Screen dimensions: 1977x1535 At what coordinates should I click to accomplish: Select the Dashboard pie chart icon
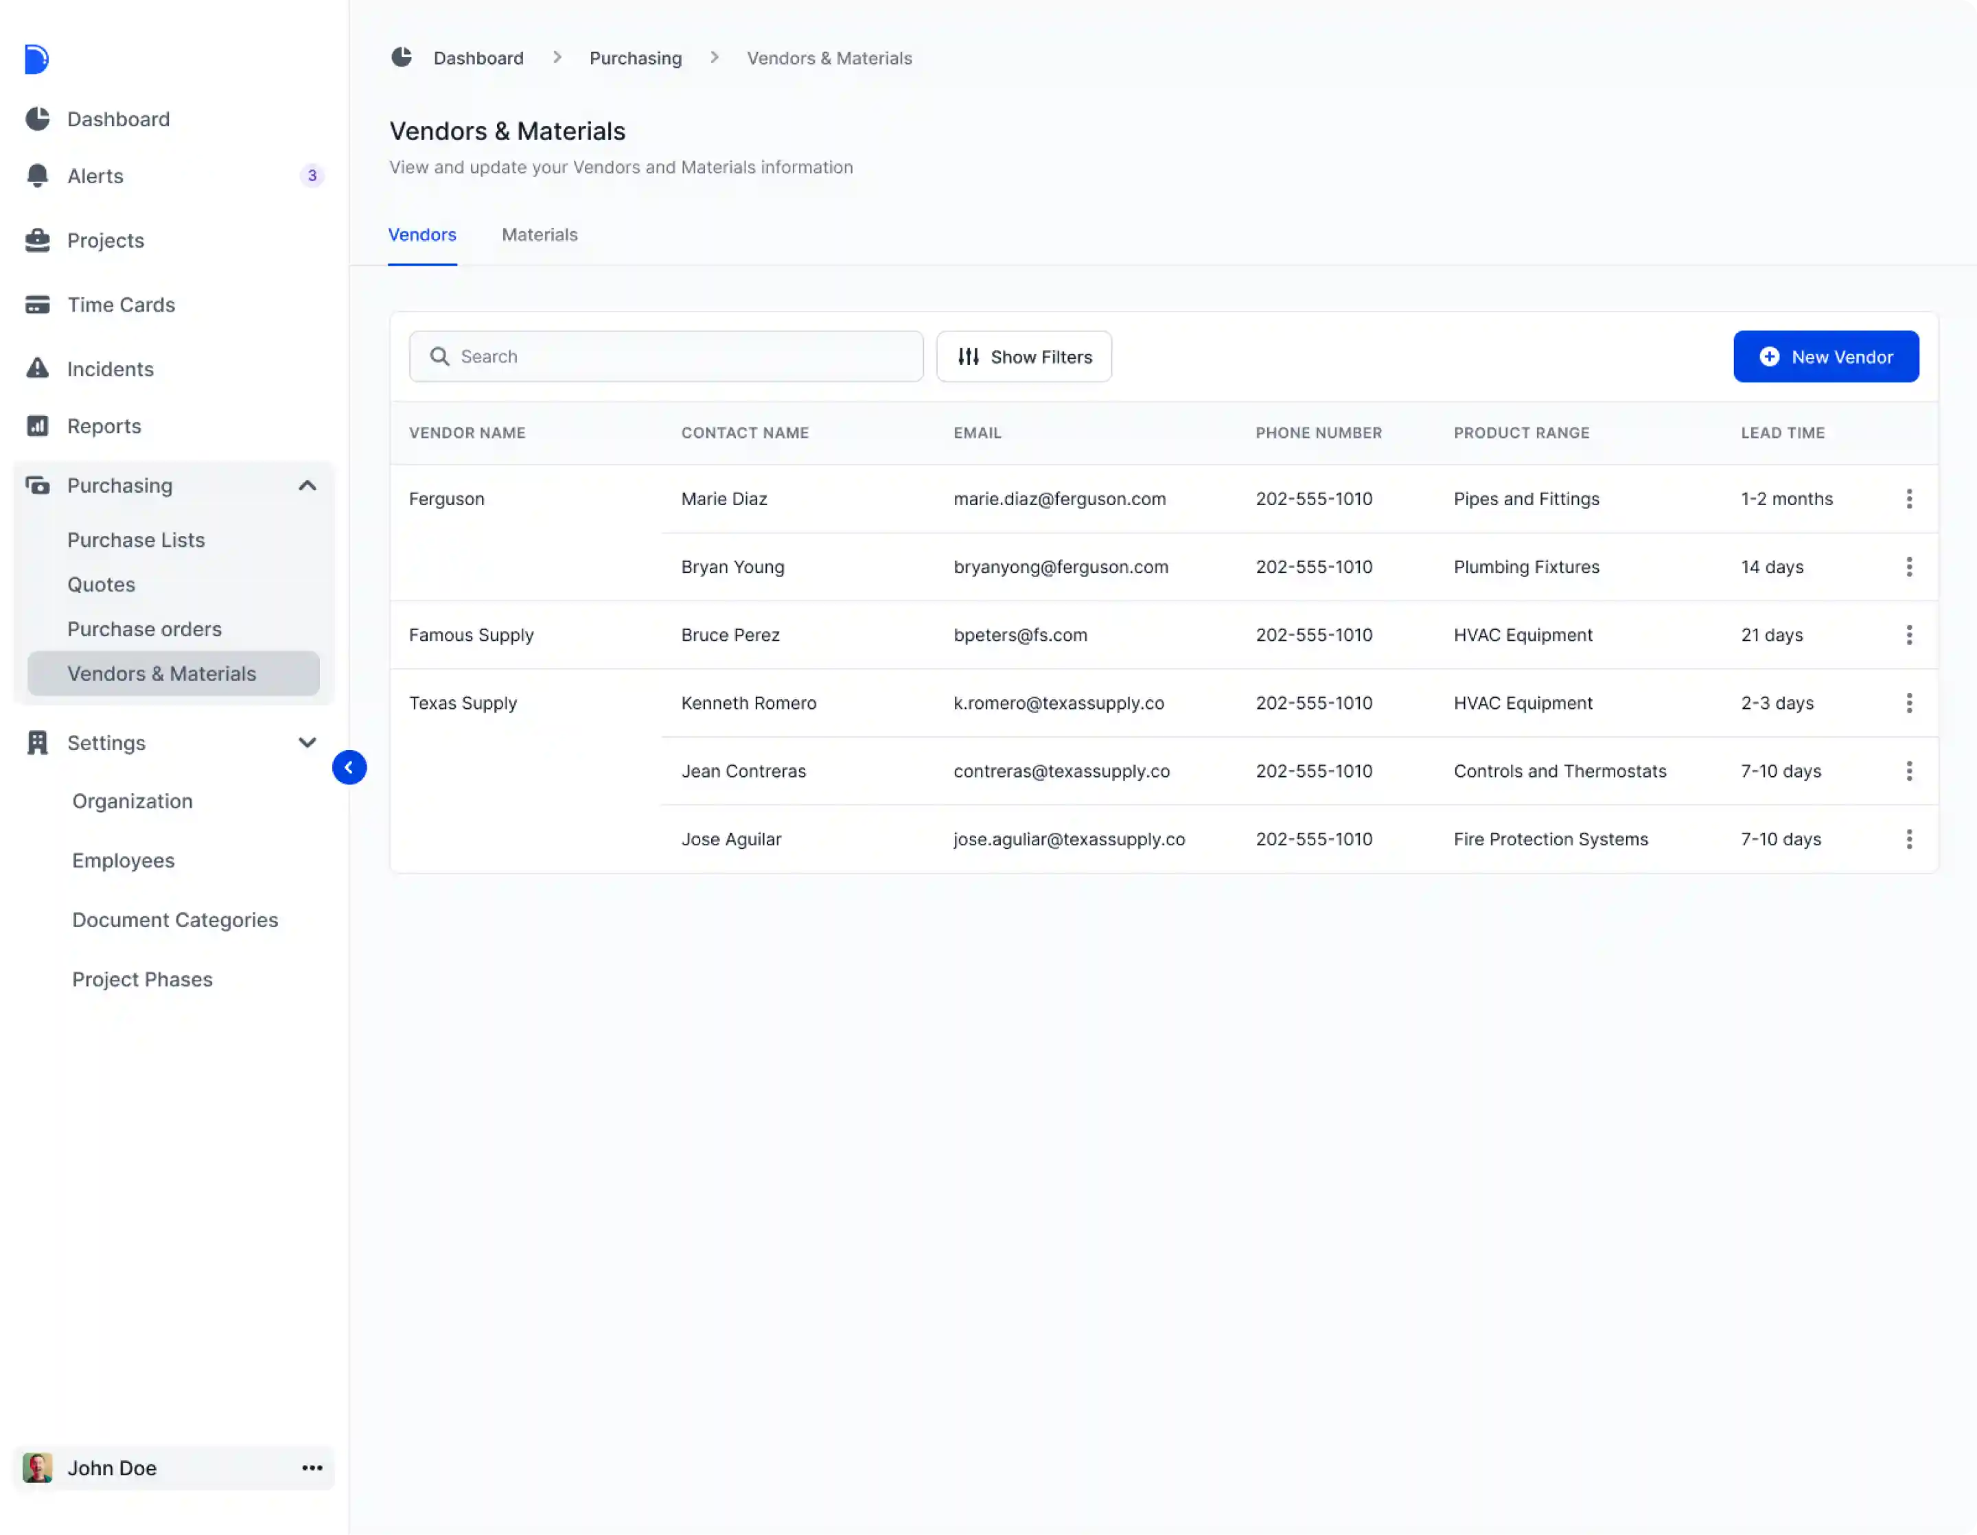click(37, 119)
